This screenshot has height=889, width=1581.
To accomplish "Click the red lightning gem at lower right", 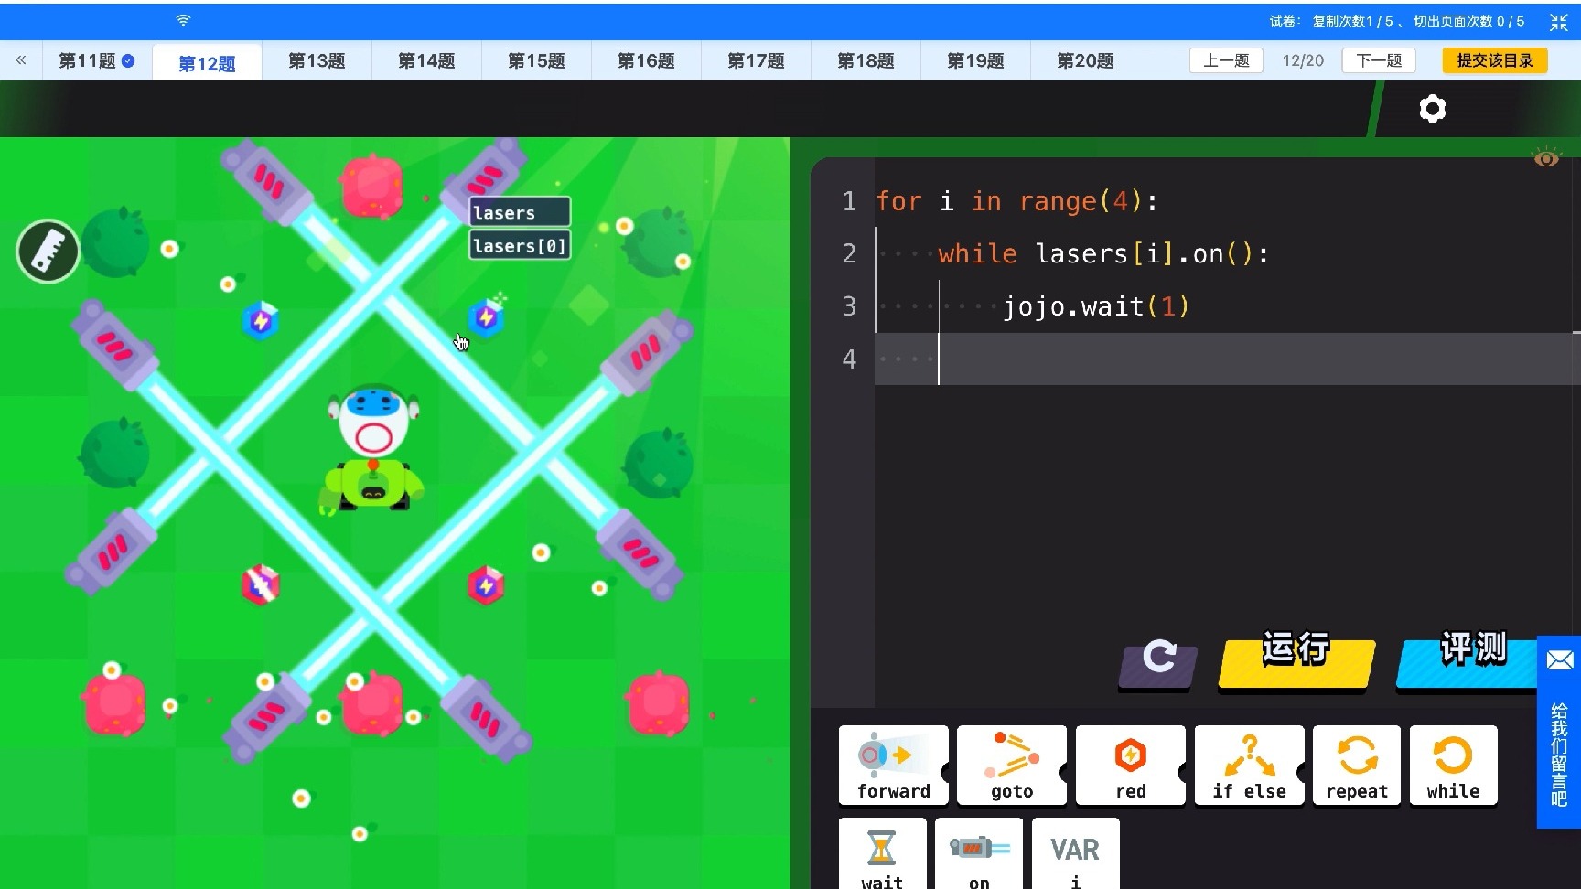I will (x=486, y=584).
